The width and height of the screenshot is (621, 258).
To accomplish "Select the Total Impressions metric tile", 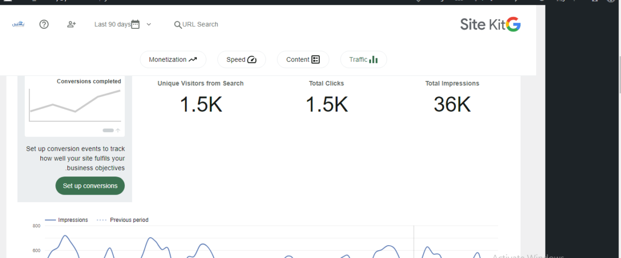I will (452, 98).
